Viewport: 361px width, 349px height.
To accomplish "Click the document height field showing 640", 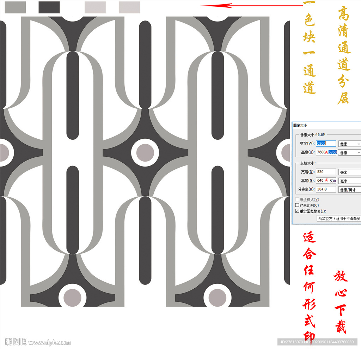I will click(326, 180).
